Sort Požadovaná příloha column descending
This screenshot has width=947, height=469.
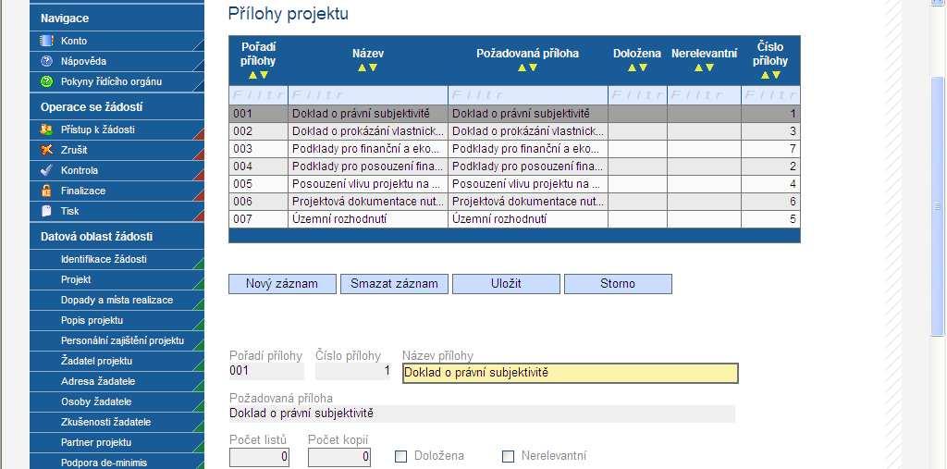(533, 68)
